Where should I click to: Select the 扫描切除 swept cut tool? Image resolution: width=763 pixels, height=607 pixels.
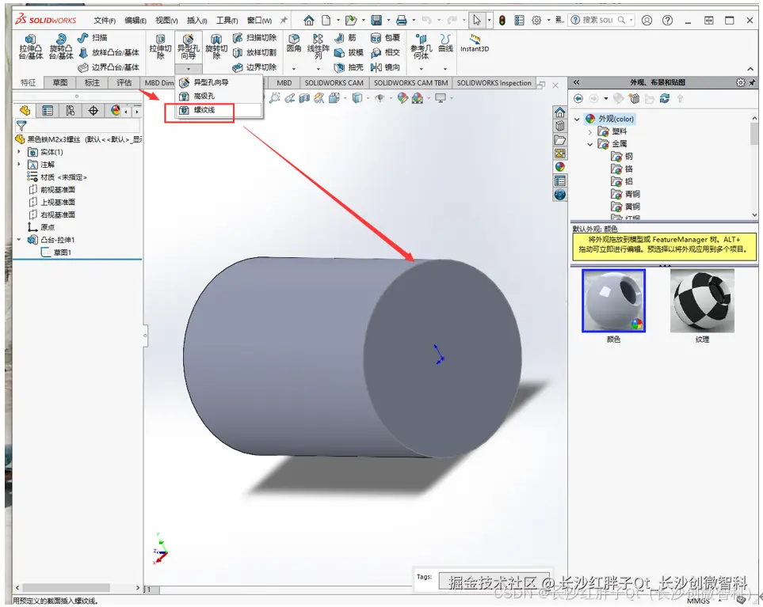click(x=254, y=37)
